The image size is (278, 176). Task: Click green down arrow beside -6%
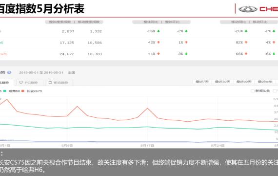(274, 54)
